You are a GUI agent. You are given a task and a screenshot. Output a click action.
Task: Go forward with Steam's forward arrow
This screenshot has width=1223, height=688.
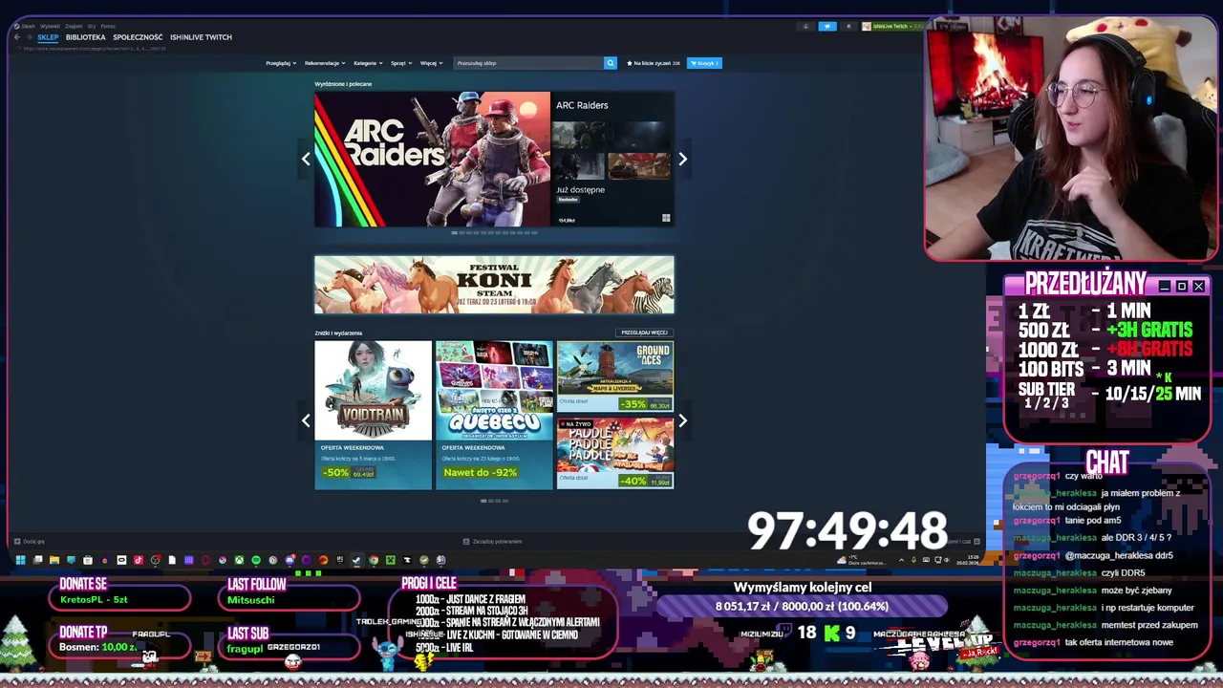click(30, 37)
